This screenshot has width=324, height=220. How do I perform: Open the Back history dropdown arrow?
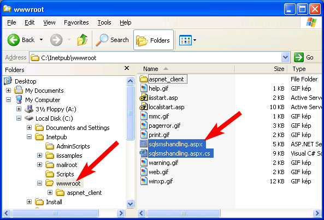click(x=42, y=40)
